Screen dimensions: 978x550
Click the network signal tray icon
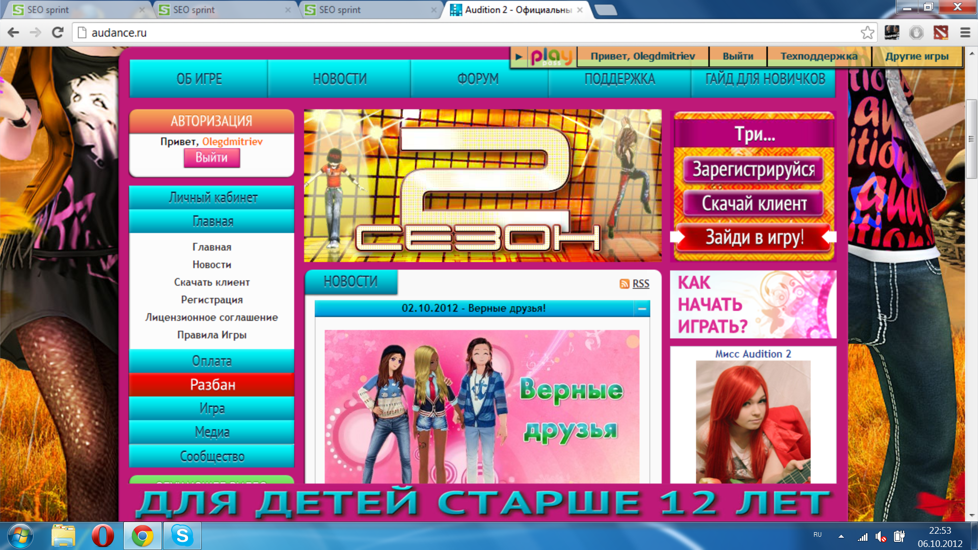pos(862,536)
